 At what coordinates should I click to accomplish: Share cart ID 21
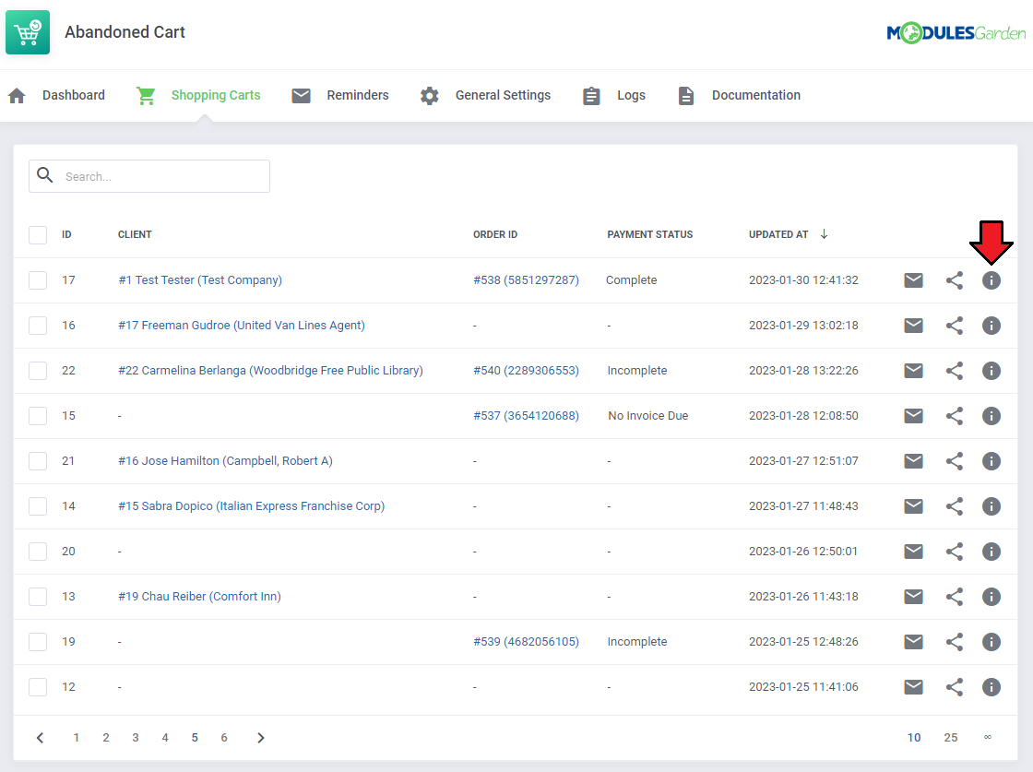[x=955, y=461]
